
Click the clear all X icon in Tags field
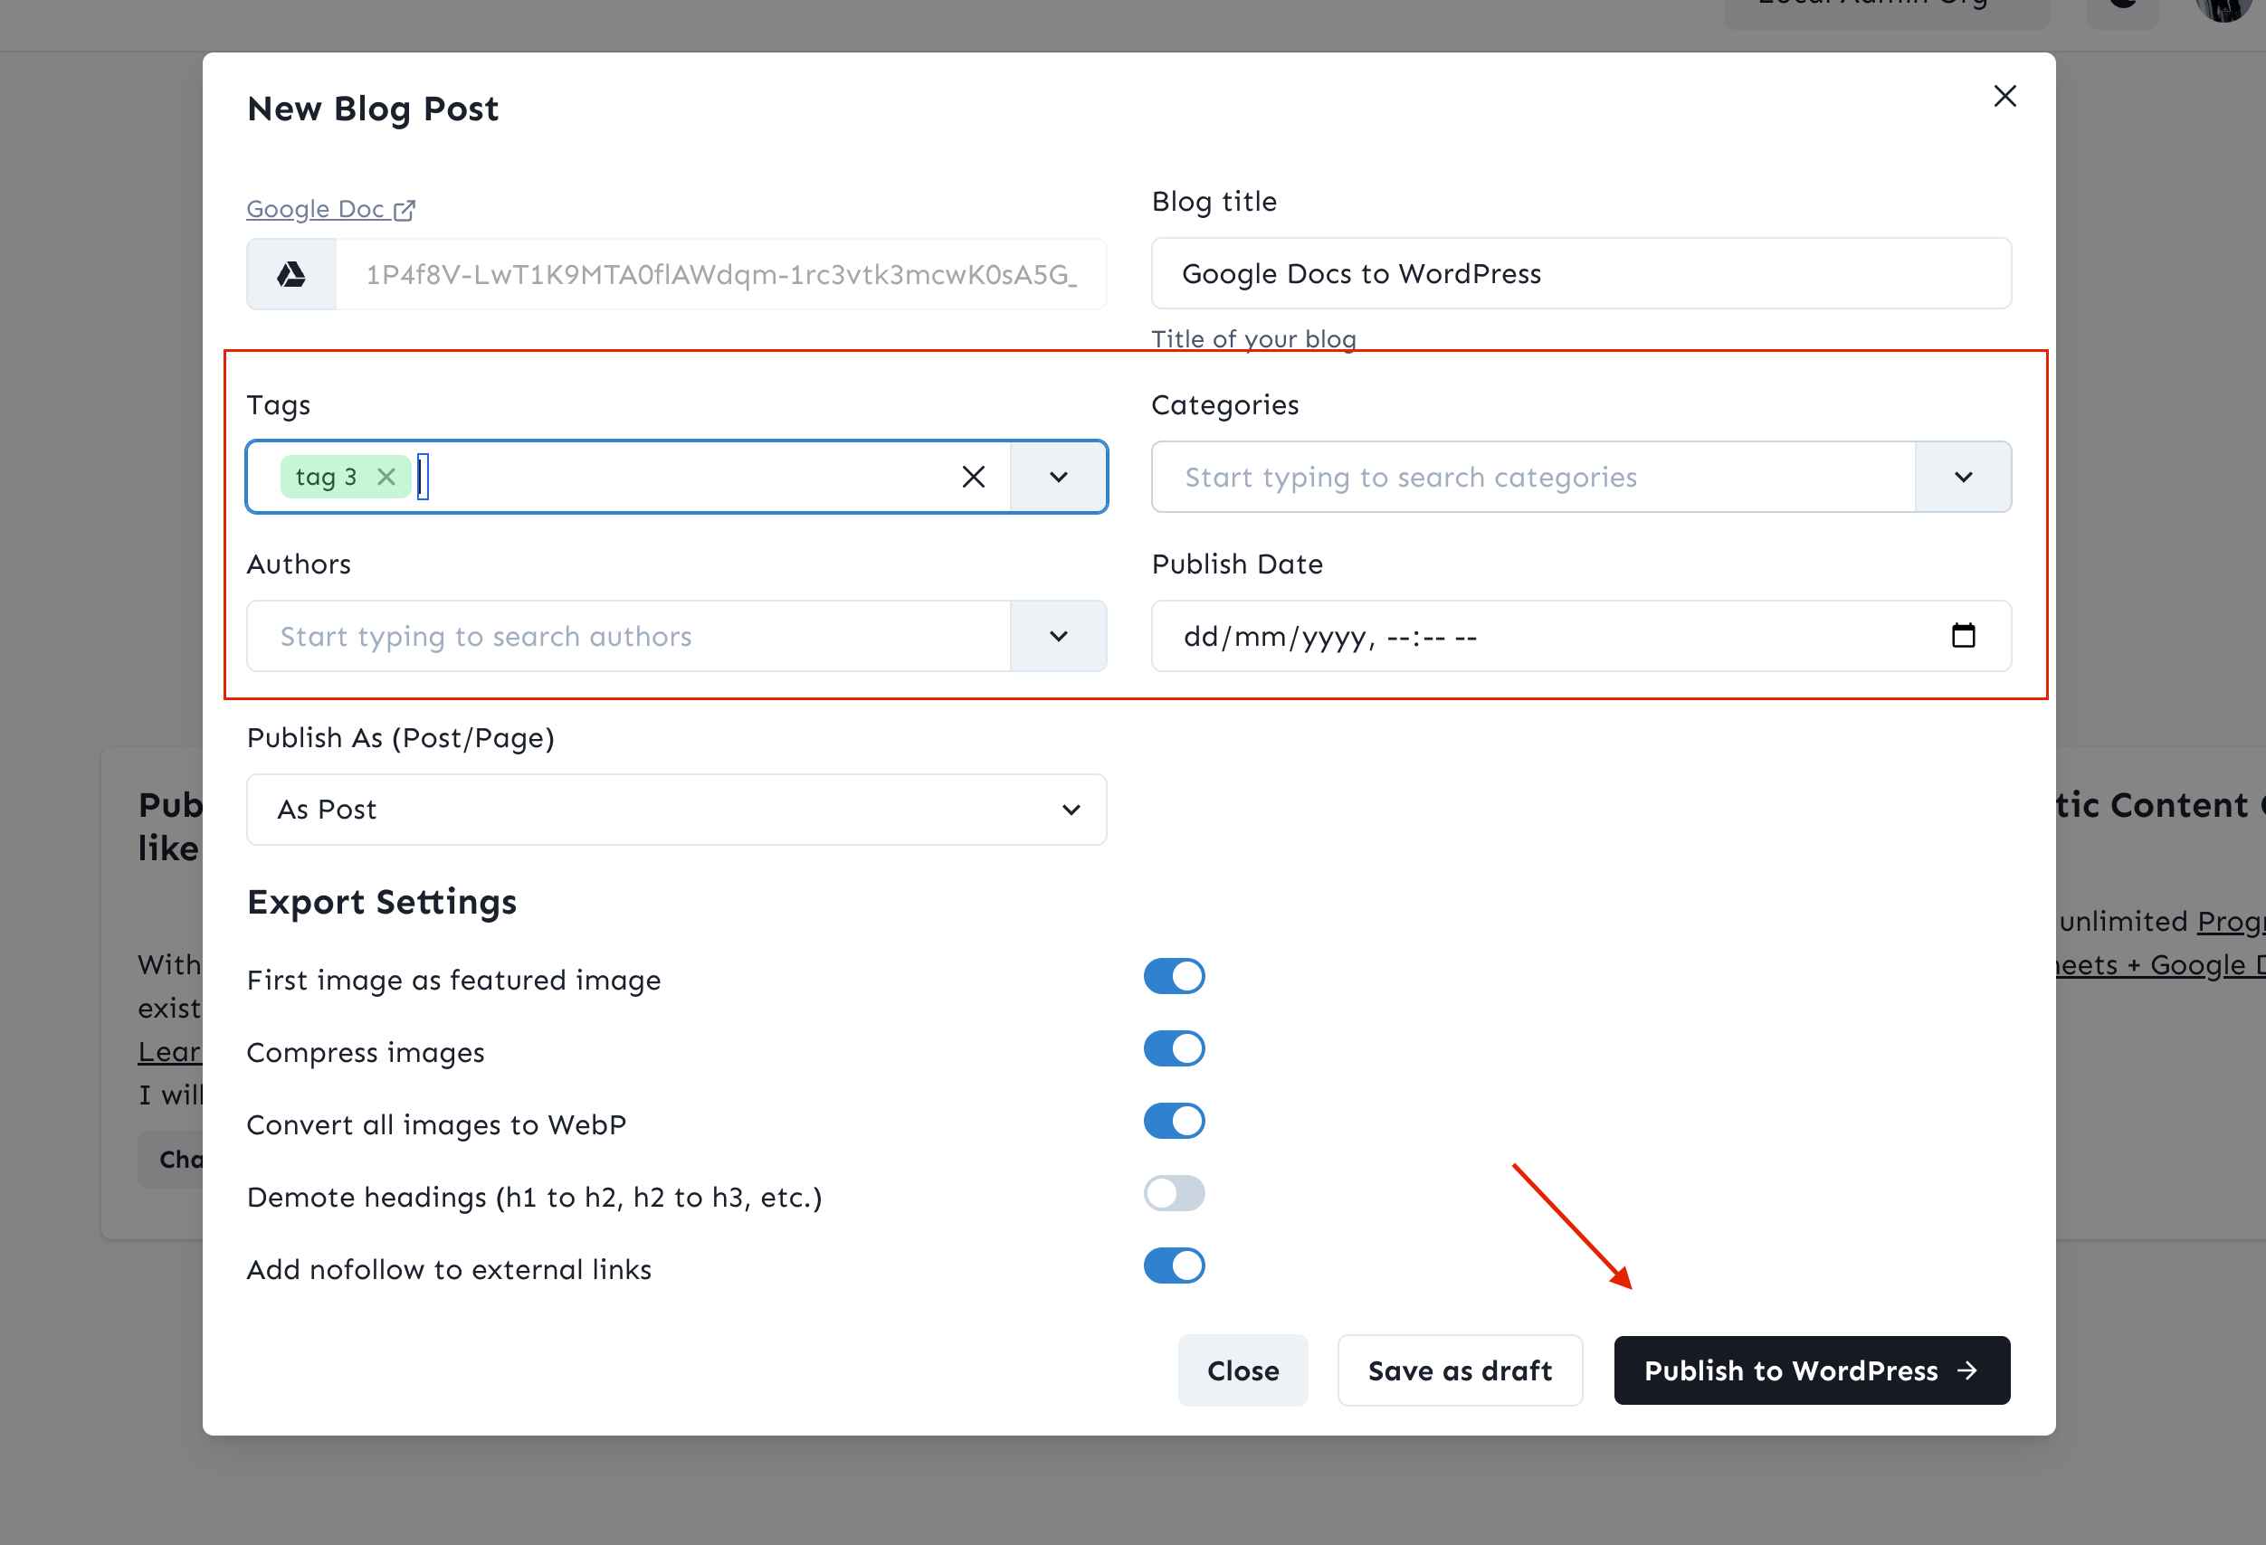coord(973,477)
